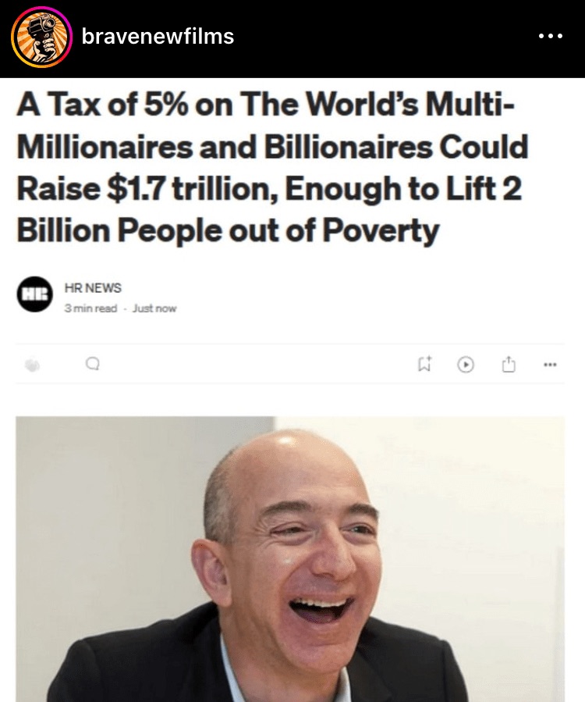Open the laughing man article photo

coord(290,559)
